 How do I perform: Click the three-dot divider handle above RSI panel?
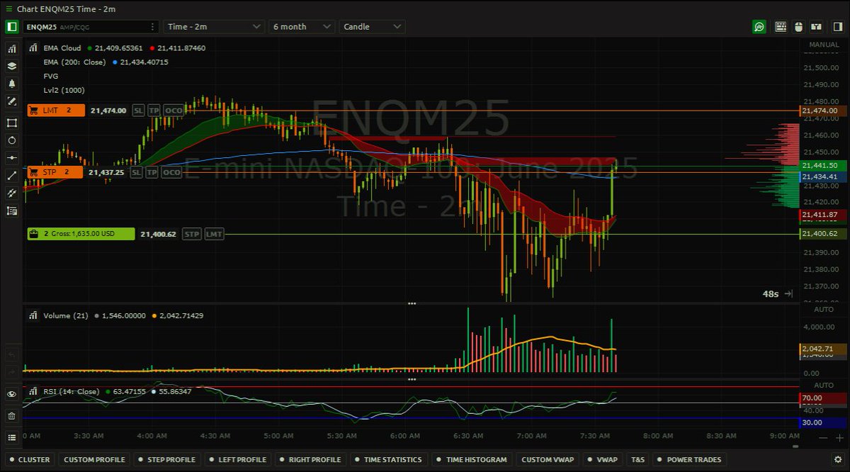[x=412, y=379]
